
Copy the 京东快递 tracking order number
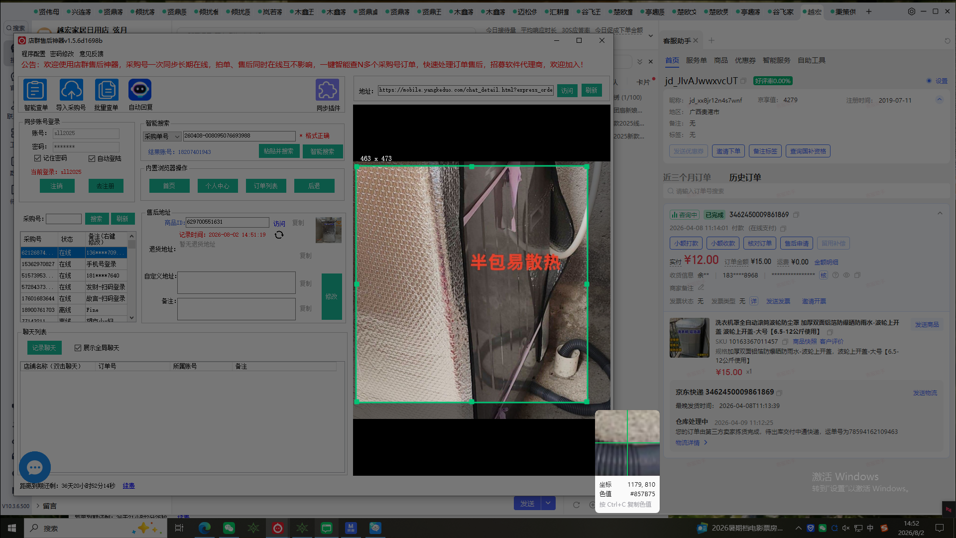(779, 393)
